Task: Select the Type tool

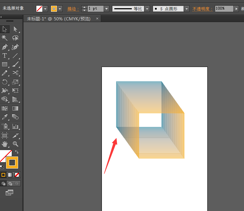Action: click(5, 56)
